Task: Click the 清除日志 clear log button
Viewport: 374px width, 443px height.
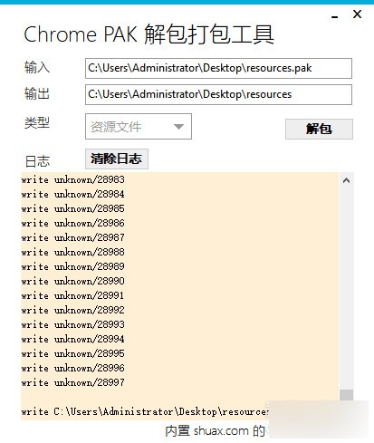Action: (x=117, y=159)
